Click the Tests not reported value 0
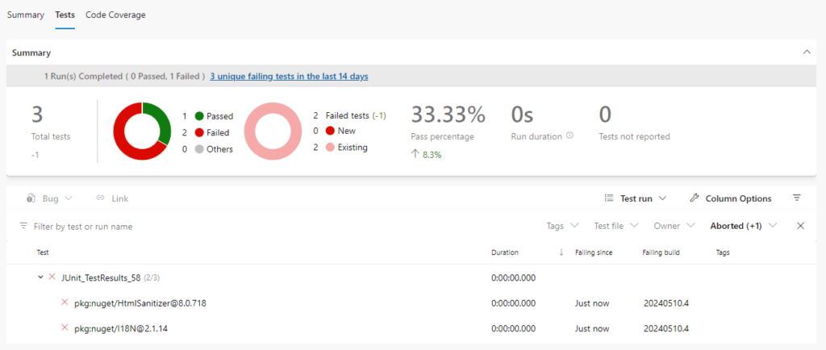 click(x=605, y=115)
